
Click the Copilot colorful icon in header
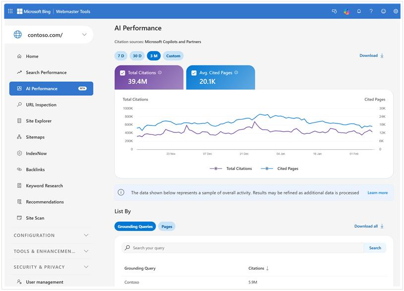click(346, 11)
